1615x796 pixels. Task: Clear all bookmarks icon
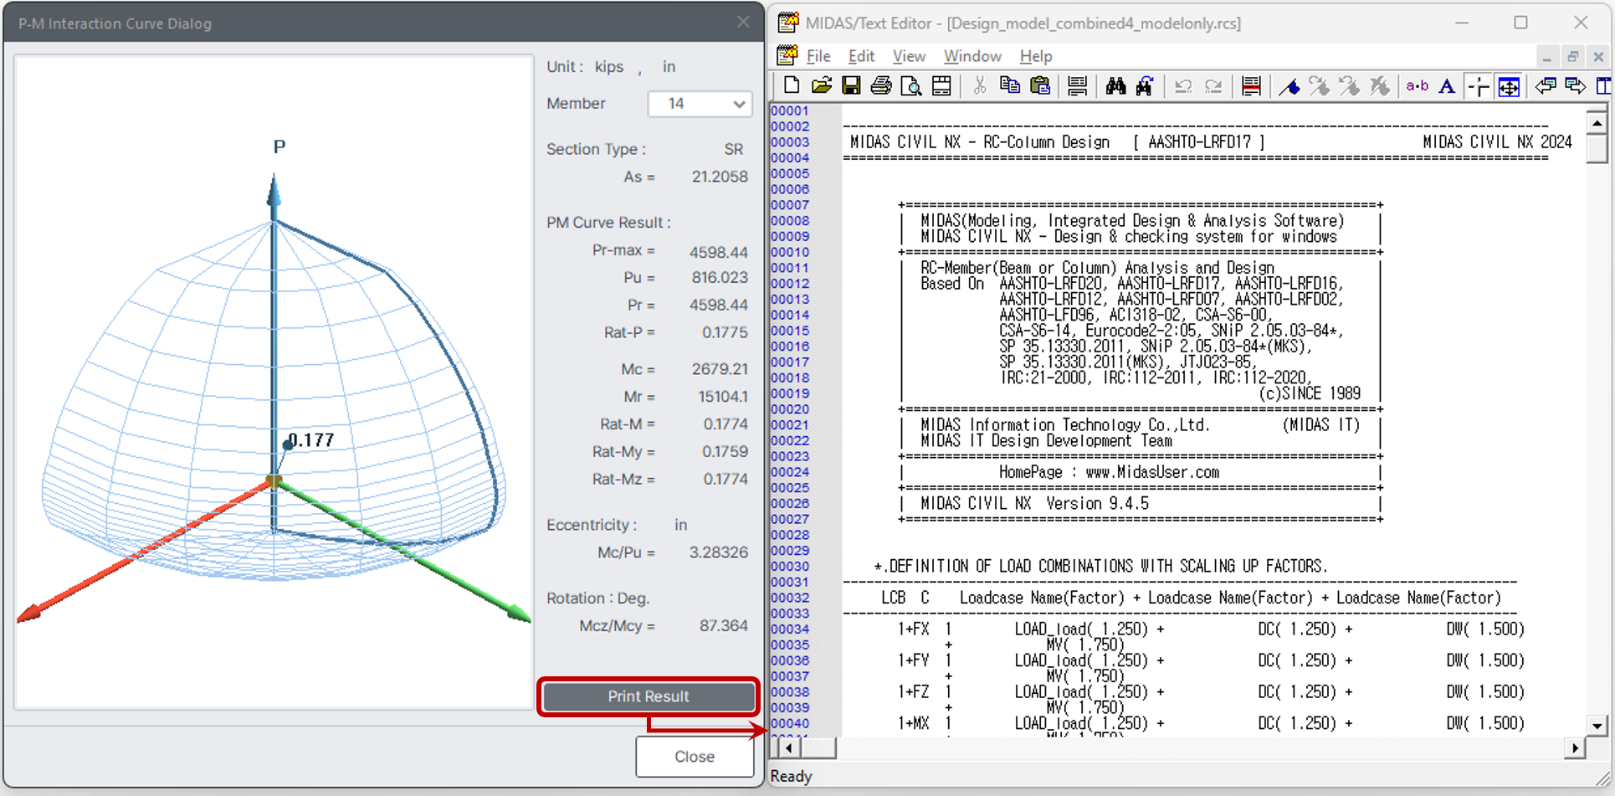(x=1380, y=85)
